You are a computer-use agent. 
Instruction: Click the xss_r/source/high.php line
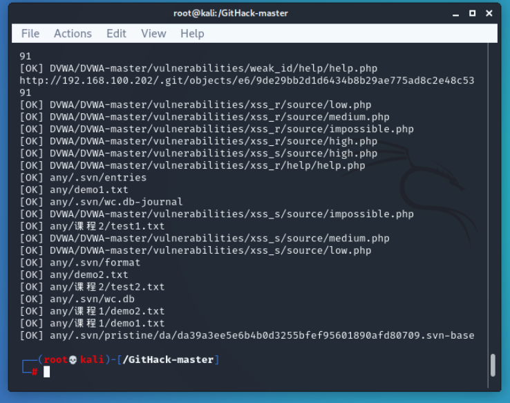click(198, 141)
